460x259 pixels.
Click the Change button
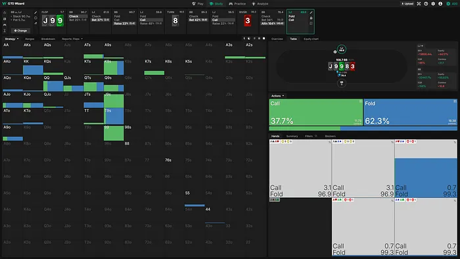click(20, 30)
